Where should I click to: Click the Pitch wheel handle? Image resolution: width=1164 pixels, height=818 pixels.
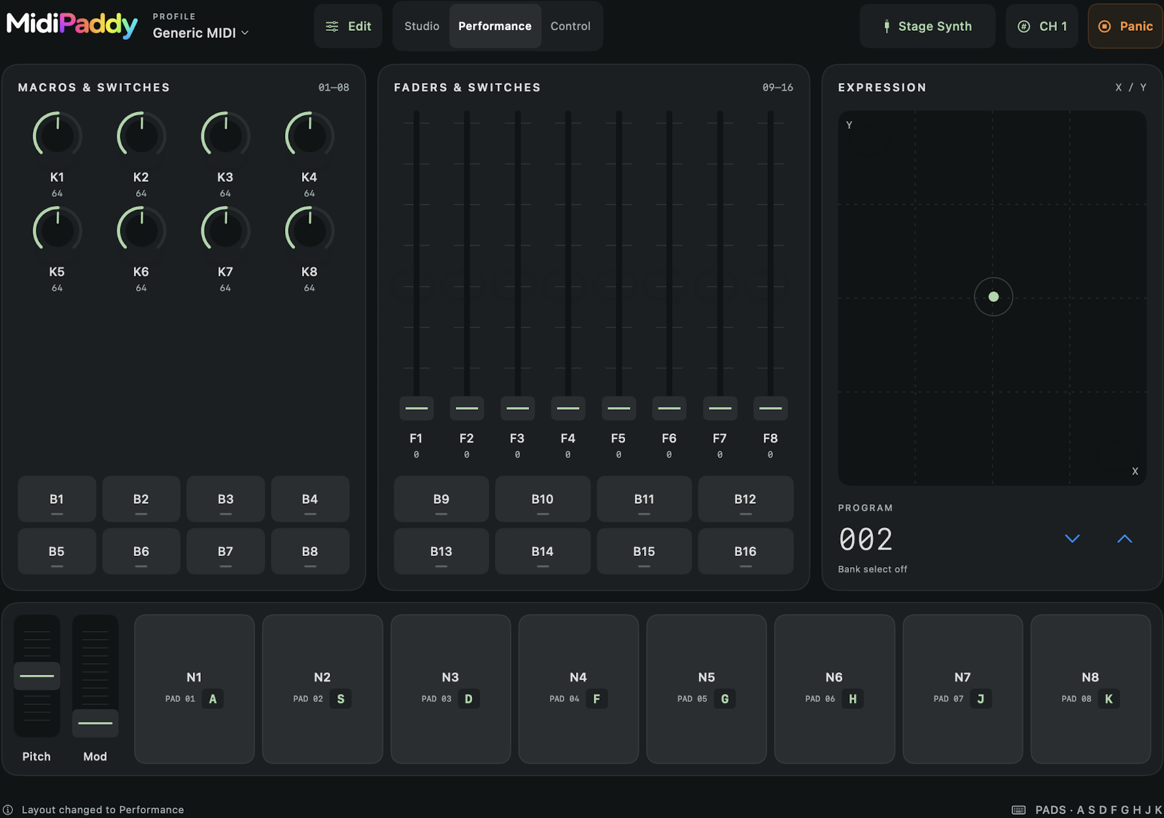point(37,676)
